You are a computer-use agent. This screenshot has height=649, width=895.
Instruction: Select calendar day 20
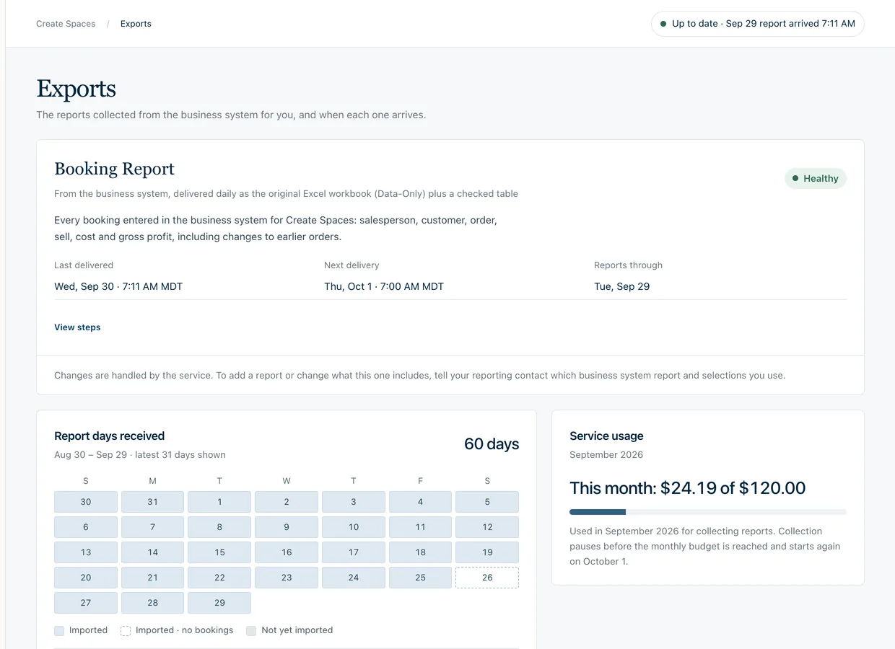[86, 578]
